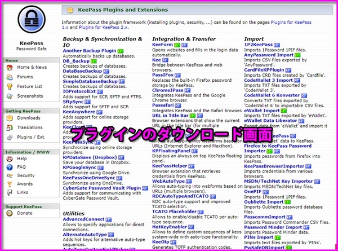Viewport: 338px width, 251px height.
Task: Click the 1.x badge beside Oubliette Import
Action: coord(287,202)
